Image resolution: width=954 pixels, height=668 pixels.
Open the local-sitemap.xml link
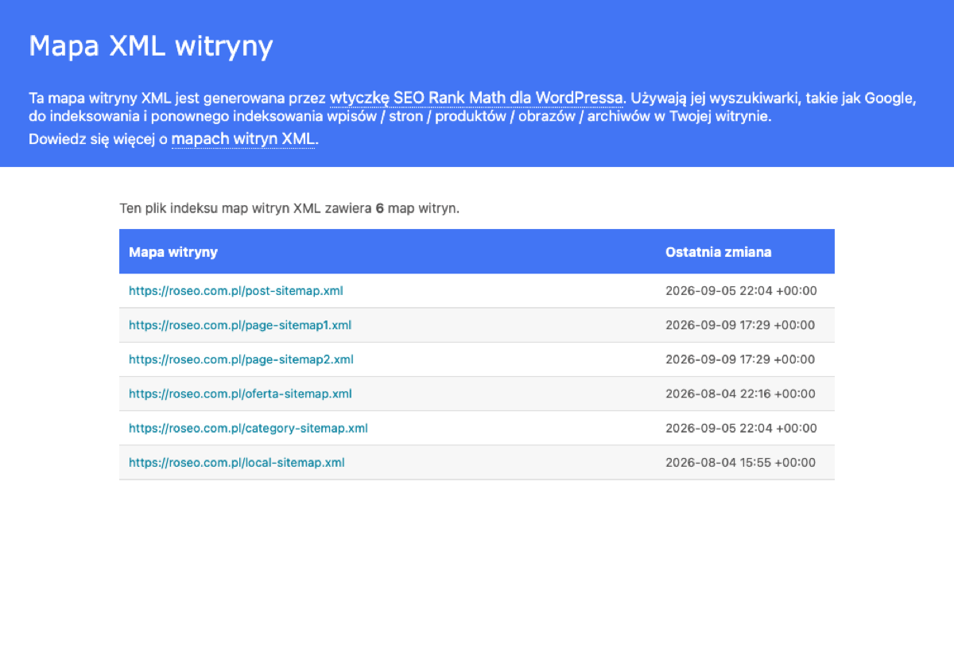237,462
